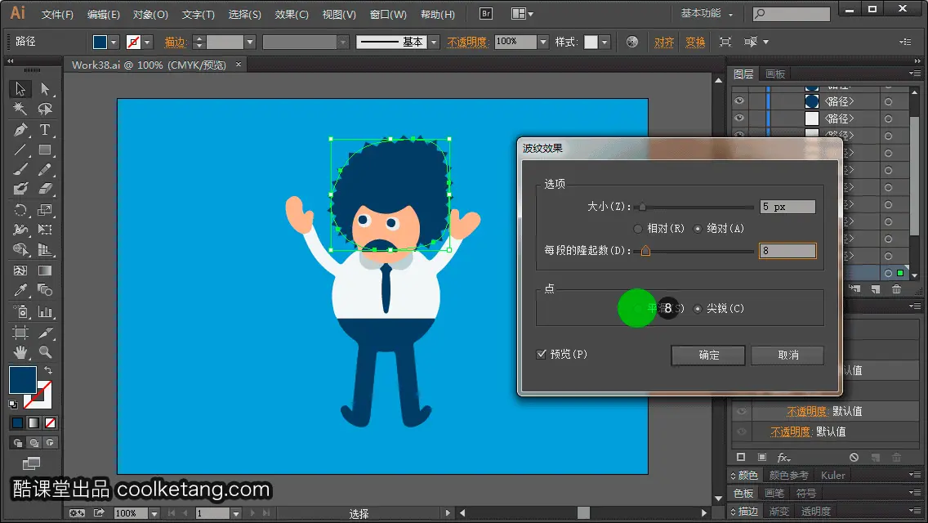This screenshot has width=928, height=523.
Task: Open the 样式 graphic style dropdown
Action: click(x=605, y=42)
